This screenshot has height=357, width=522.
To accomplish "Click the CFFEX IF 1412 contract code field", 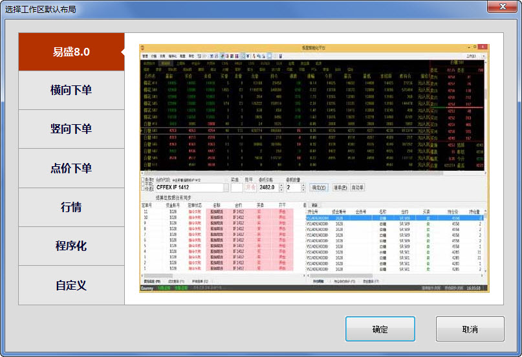I will click(189, 188).
